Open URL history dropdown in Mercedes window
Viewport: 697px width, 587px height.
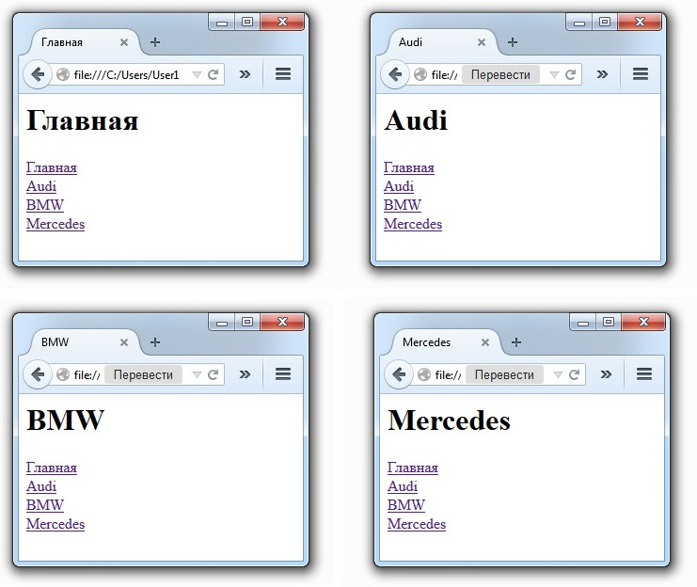(x=558, y=375)
